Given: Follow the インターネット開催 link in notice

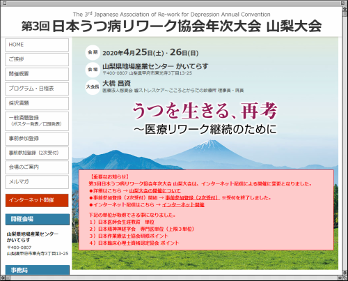Looking at the screenshot, I should pyautogui.click(x=183, y=205).
